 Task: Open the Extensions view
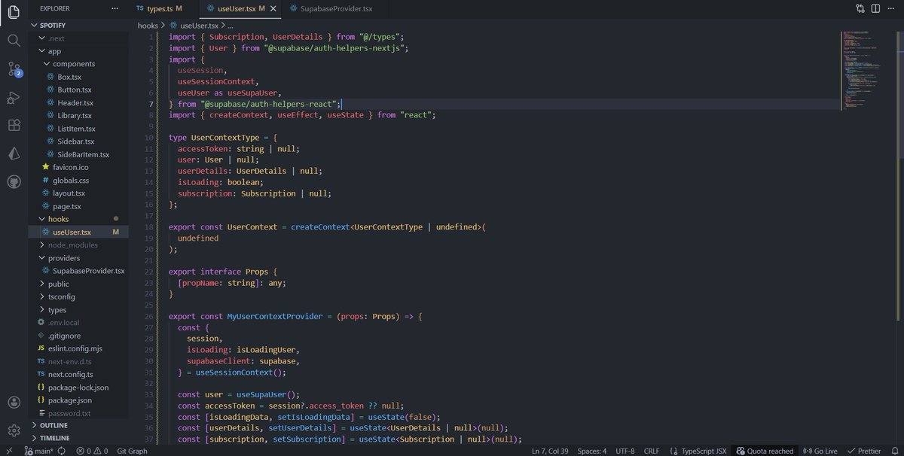(x=13, y=126)
